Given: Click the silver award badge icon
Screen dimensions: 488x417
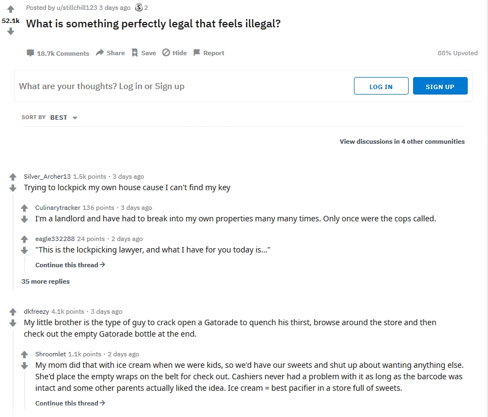Looking at the screenshot, I should (x=138, y=8).
